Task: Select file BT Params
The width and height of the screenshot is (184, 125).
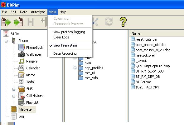Action: [143, 82]
